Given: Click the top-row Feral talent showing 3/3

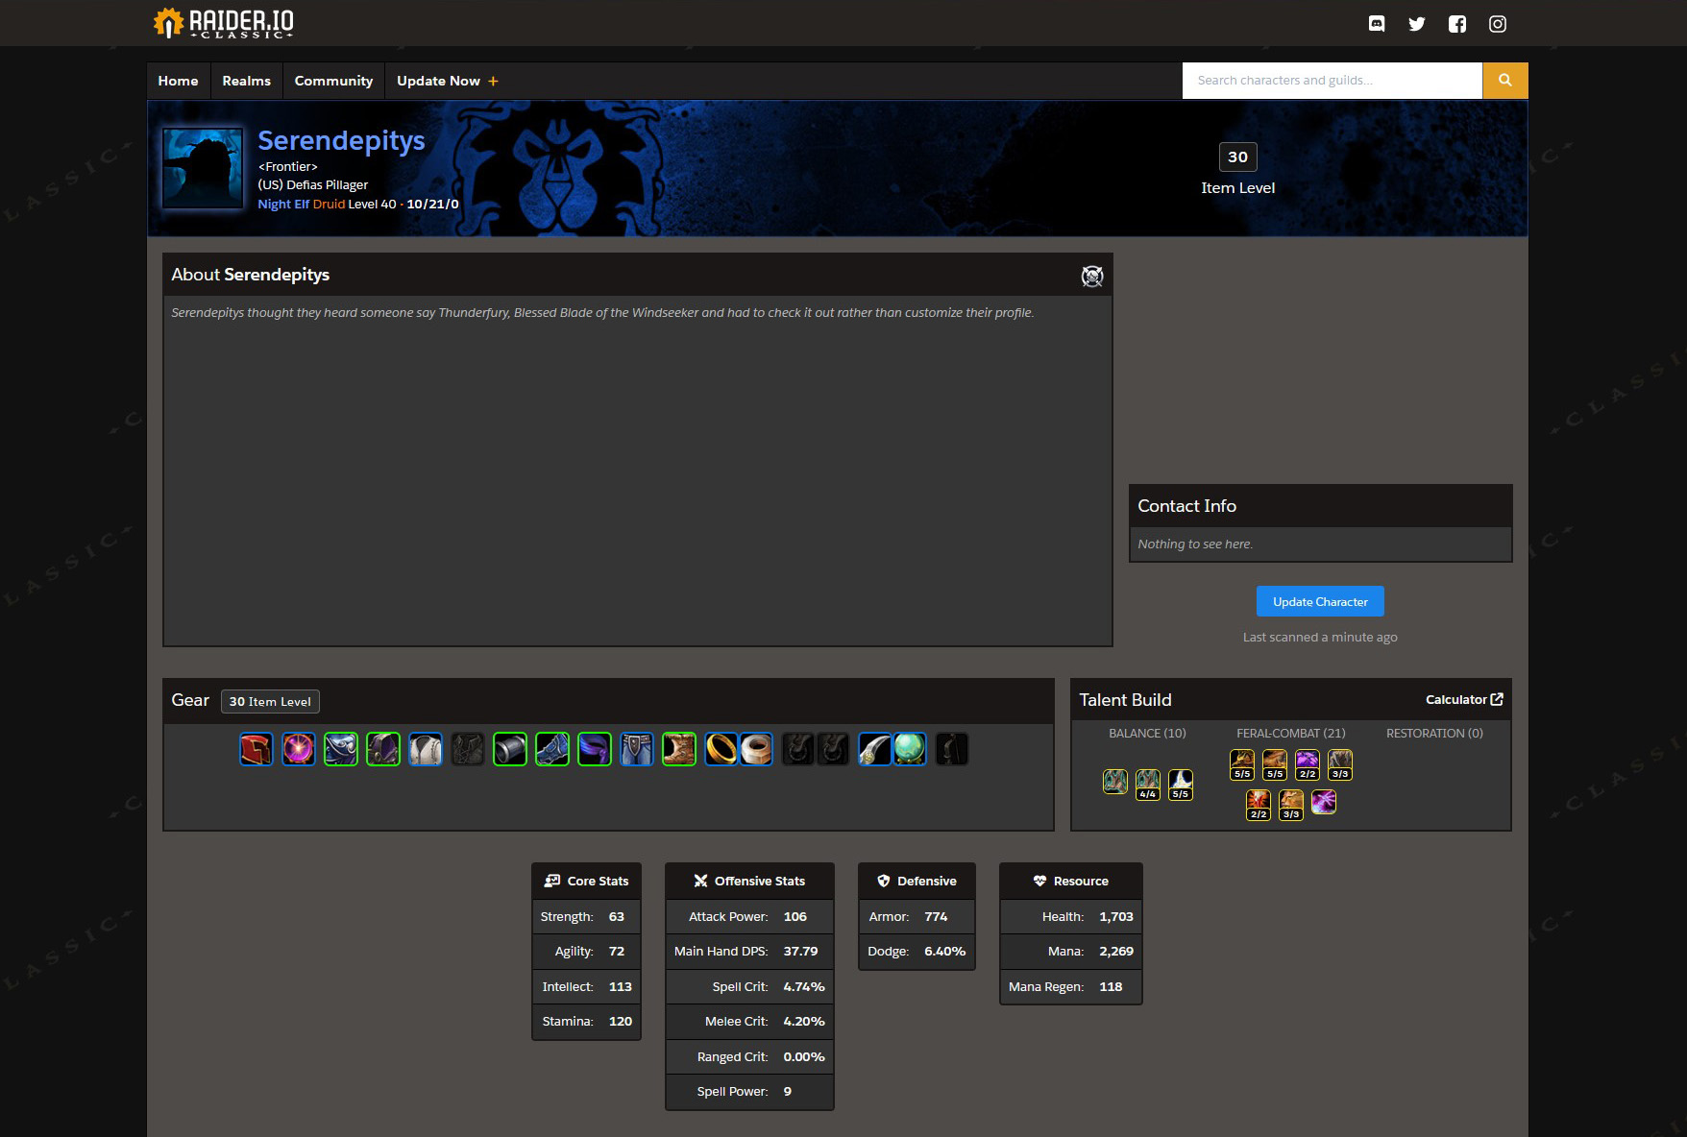Looking at the screenshot, I should click(1340, 764).
